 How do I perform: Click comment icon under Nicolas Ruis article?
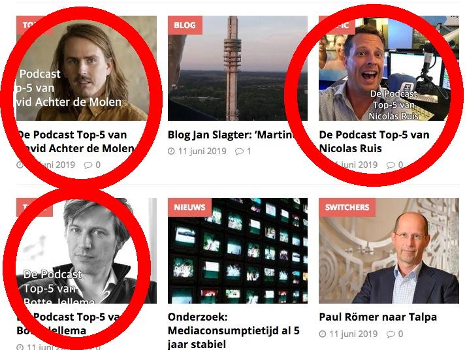coord(391,165)
